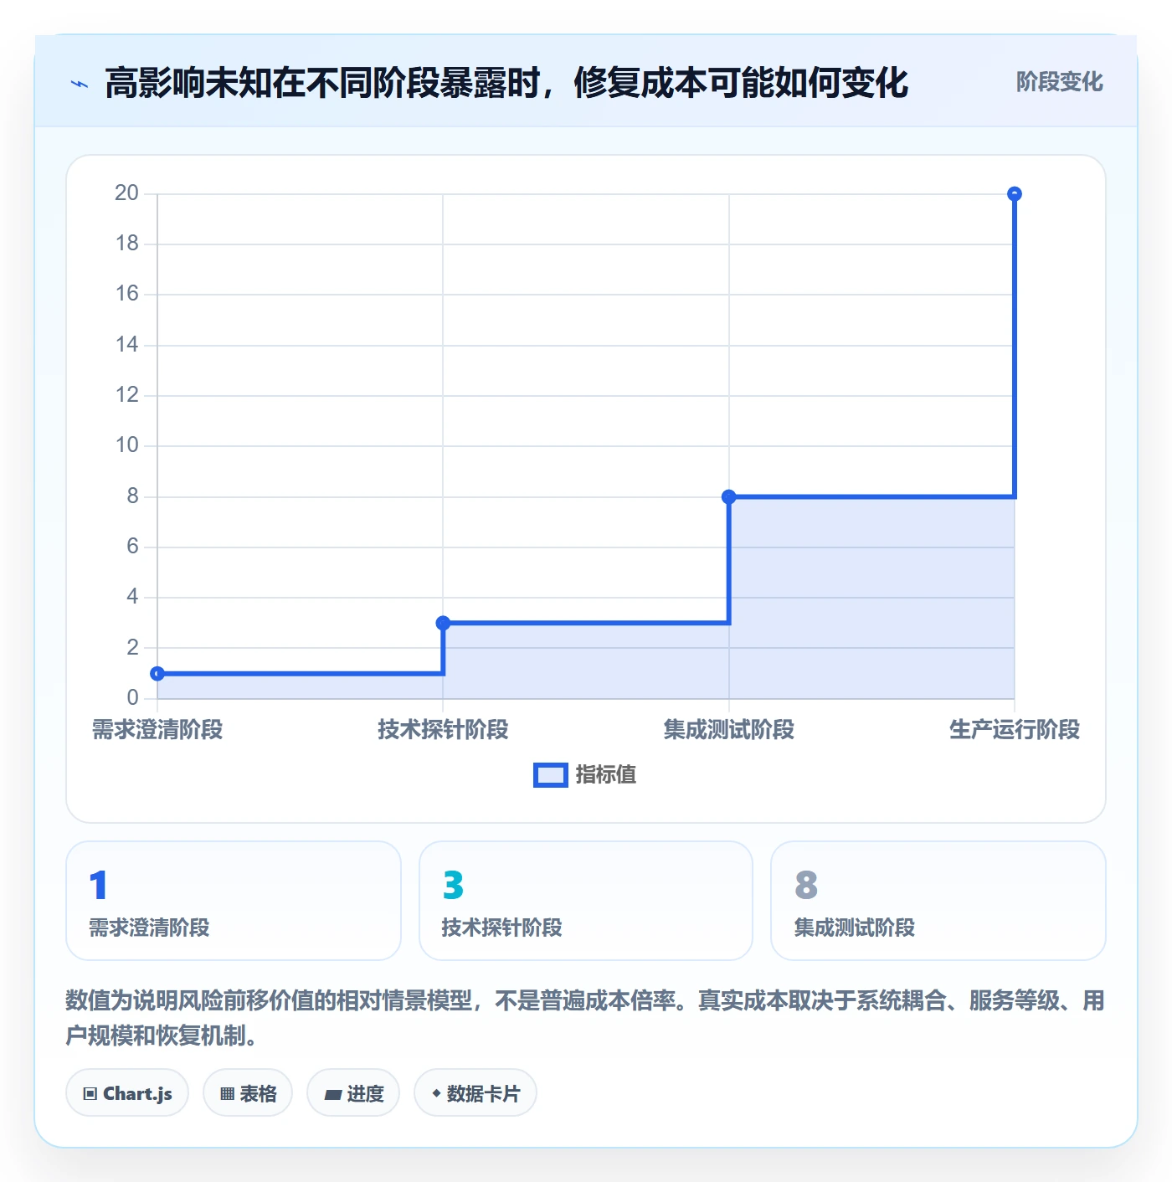Click the grid icon in the 表格 chip

click(227, 1094)
